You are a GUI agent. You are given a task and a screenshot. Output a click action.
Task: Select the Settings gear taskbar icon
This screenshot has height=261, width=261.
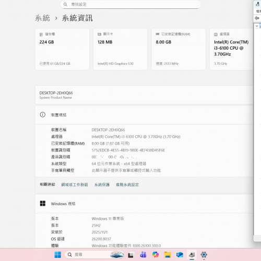[x=204, y=255]
